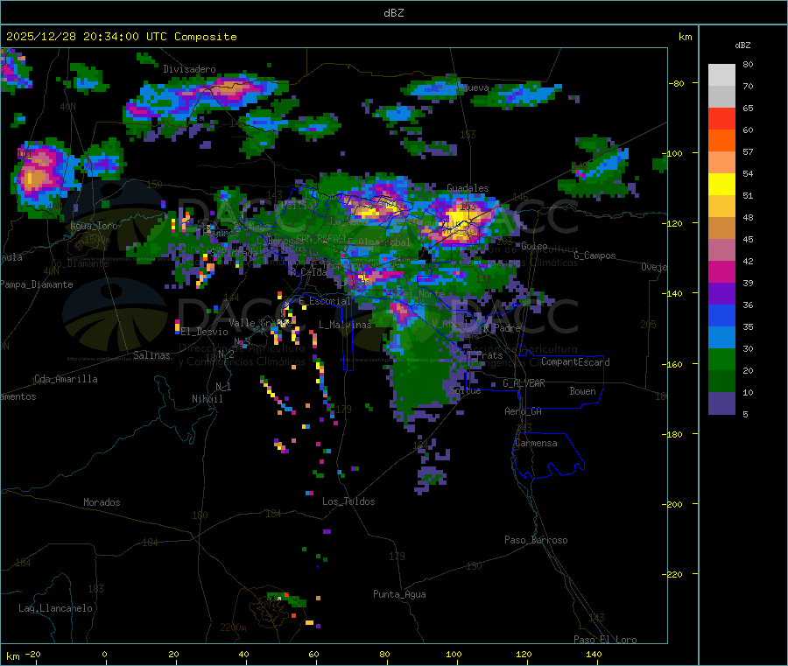Click the Punta_Agua label
This screenshot has height=666, width=788.
click(399, 595)
